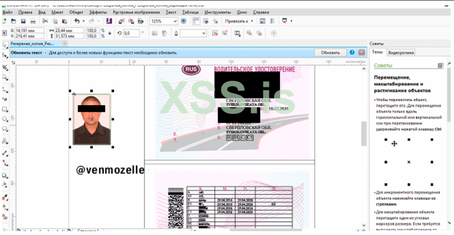Screen dimensions: 454x235
Task: Select the Ellipse tool in the toolbox
Action: tap(5, 120)
